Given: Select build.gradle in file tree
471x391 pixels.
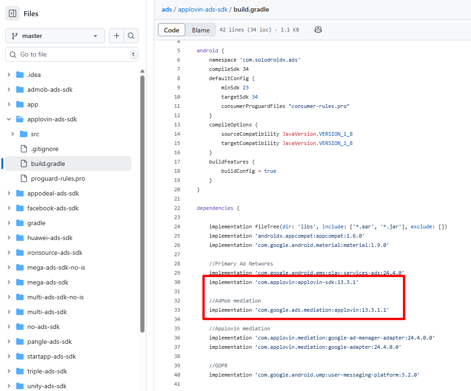Looking at the screenshot, I should pos(69,164).
